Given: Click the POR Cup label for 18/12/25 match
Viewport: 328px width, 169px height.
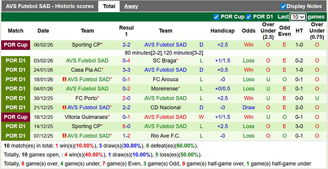Looking at the screenshot, I should (x=16, y=117).
